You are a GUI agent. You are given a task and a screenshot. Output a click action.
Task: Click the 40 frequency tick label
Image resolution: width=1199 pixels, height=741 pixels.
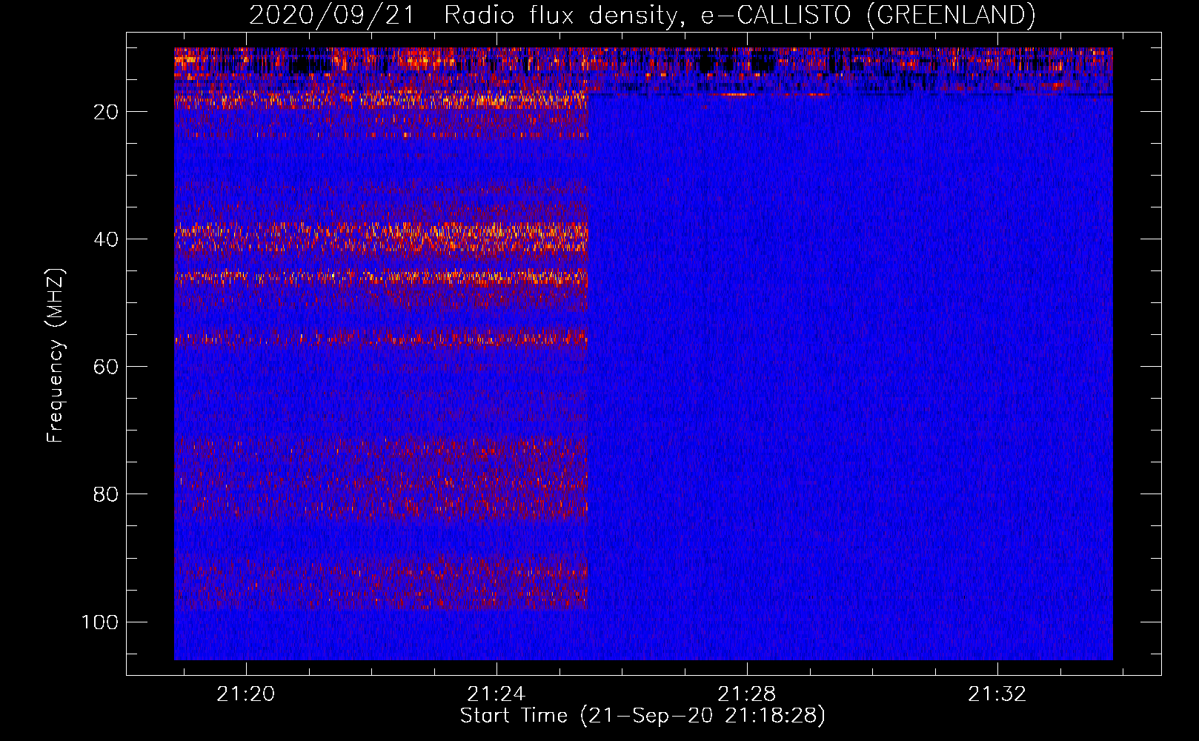pos(106,239)
